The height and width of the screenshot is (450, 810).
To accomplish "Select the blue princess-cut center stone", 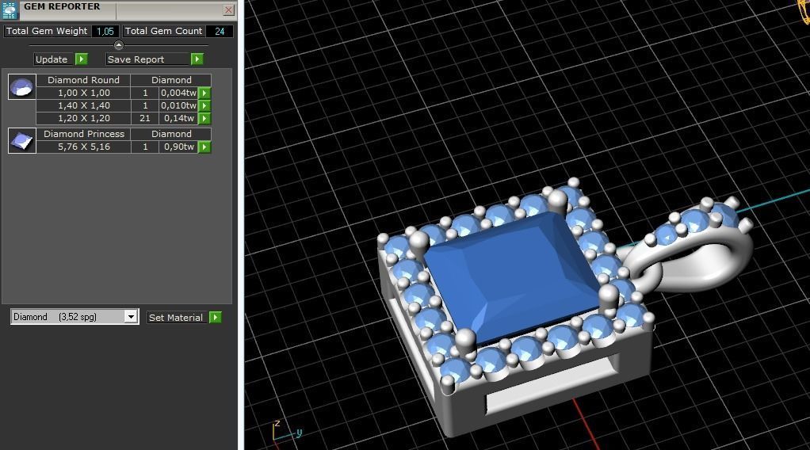I will [511, 276].
